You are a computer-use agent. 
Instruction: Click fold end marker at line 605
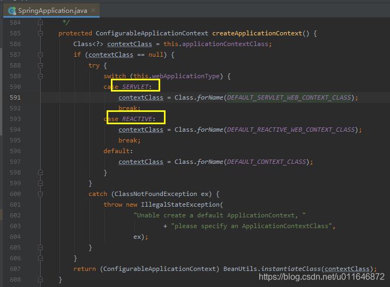[40, 247]
